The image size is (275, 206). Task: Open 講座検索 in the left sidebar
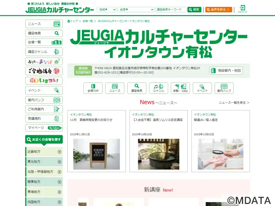click(44, 33)
